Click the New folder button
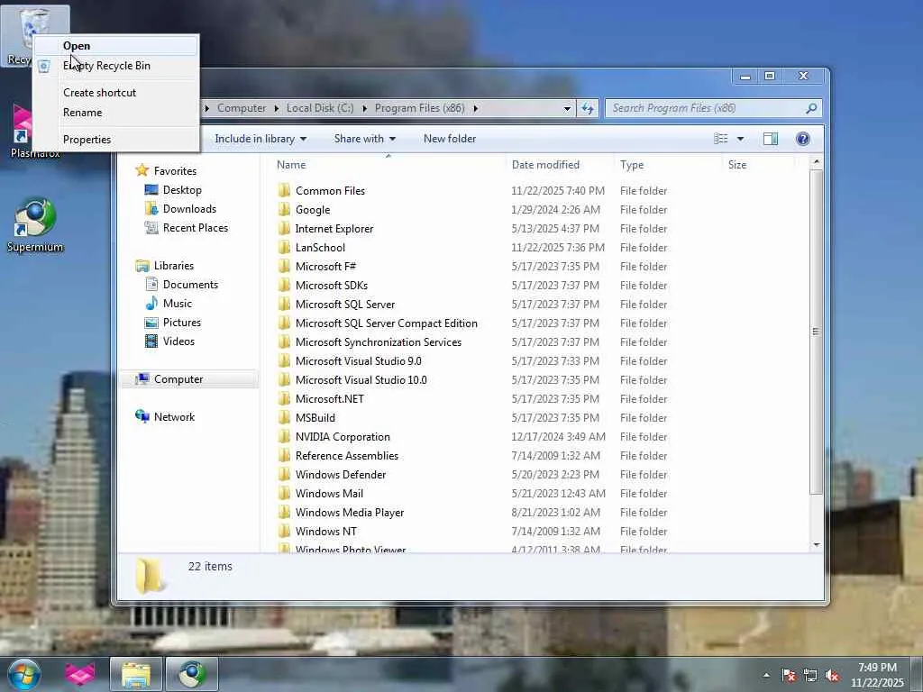Viewport: 923px width, 692px height. (x=450, y=139)
